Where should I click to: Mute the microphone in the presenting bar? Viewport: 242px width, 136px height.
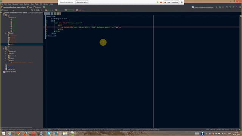[182, 2]
